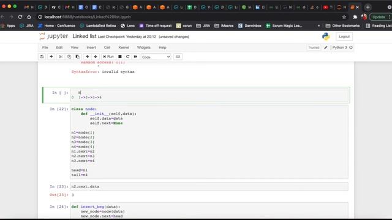Click the browser Update button
The width and height of the screenshot is (392, 220).
(379, 17)
